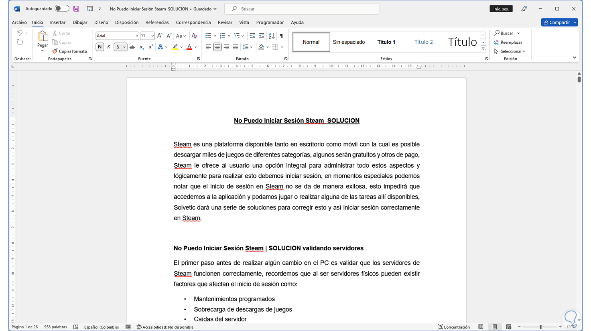Switch to the Referencias tab
591x331 pixels.
[x=157, y=22]
